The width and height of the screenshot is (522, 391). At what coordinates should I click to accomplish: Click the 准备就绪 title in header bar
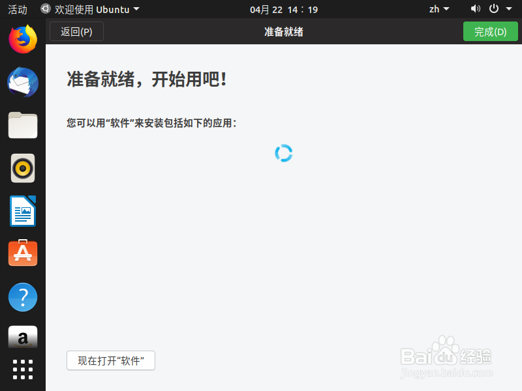coord(284,32)
